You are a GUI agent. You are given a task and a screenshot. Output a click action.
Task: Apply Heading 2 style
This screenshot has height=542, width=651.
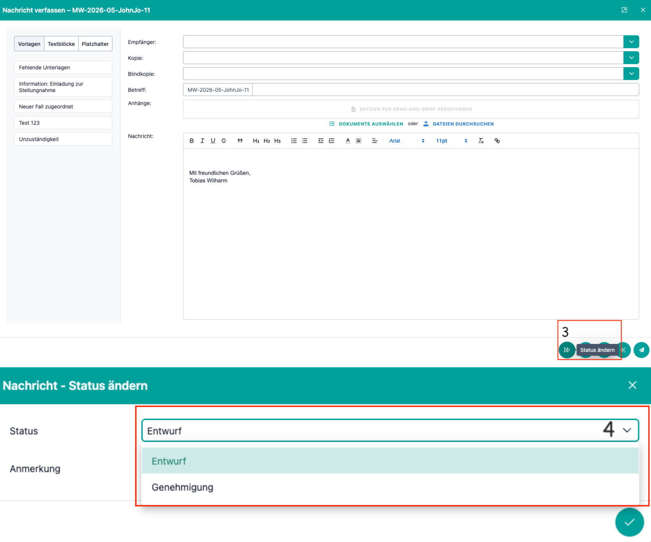click(x=267, y=141)
